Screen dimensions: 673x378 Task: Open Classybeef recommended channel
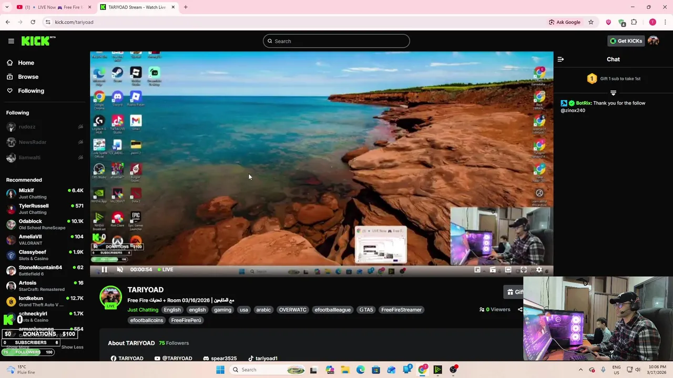pos(45,255)
